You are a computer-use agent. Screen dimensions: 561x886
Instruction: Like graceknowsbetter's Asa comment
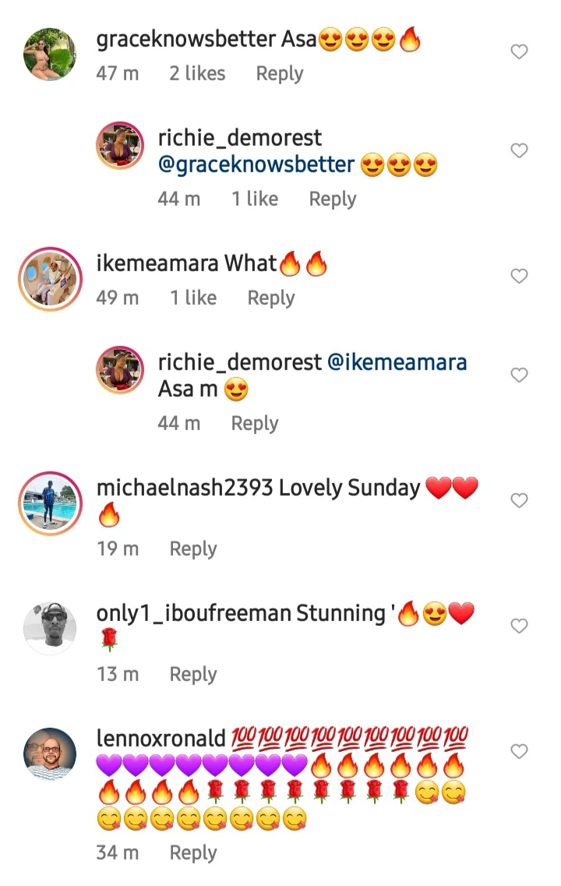pyautogui.click(x=519, y=52)
